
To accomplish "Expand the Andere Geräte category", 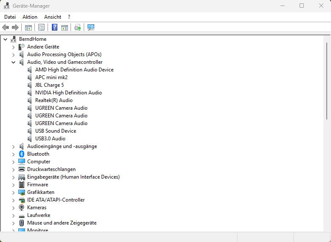I will pyautogui.click(x=13, y=47).
